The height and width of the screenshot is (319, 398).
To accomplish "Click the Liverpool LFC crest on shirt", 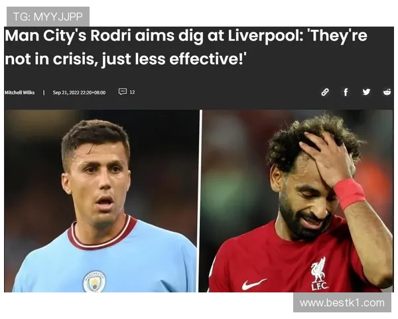I will pos(319,273).
